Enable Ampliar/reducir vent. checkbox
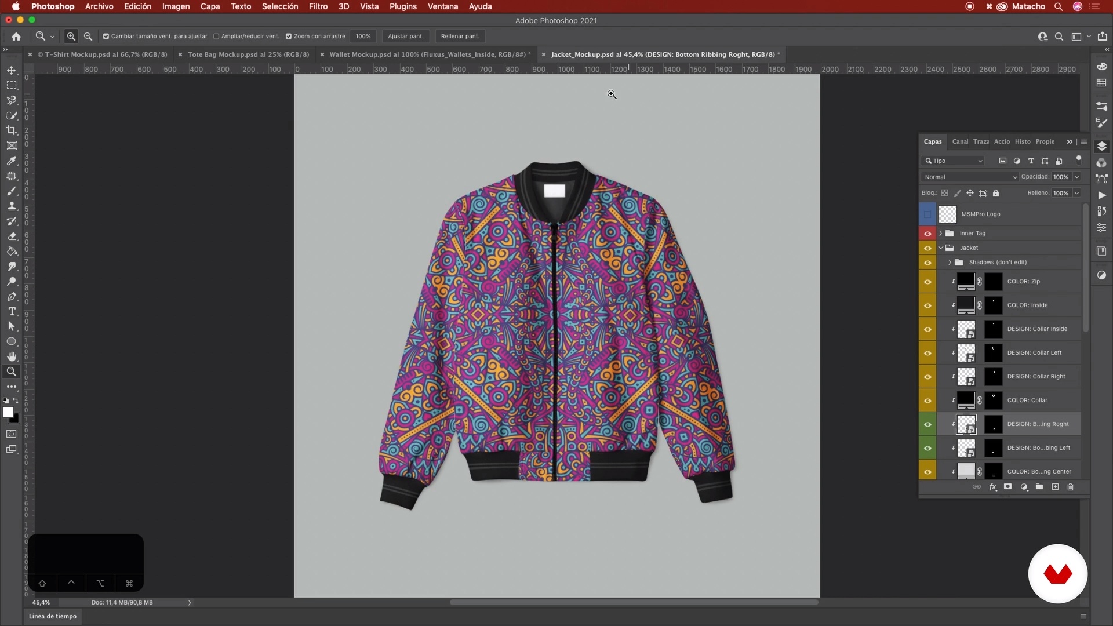The width and height of the screenshot is (1113, 626). 216,36
